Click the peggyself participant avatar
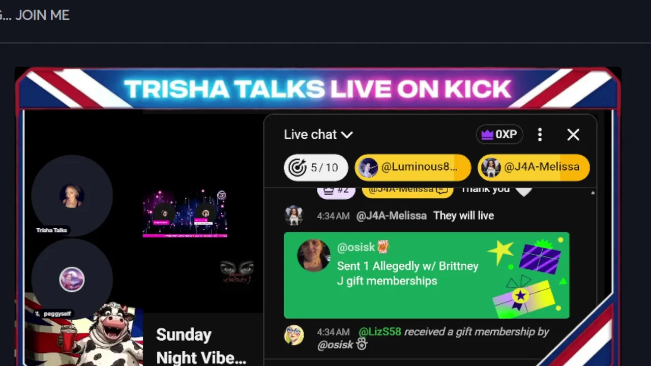Viewport: 651px width, 366px height. point(72,280)
